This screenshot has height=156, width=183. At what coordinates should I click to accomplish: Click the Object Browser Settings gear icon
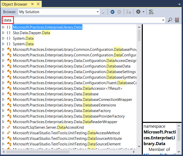pyautogui.click(x=138, y=12)
